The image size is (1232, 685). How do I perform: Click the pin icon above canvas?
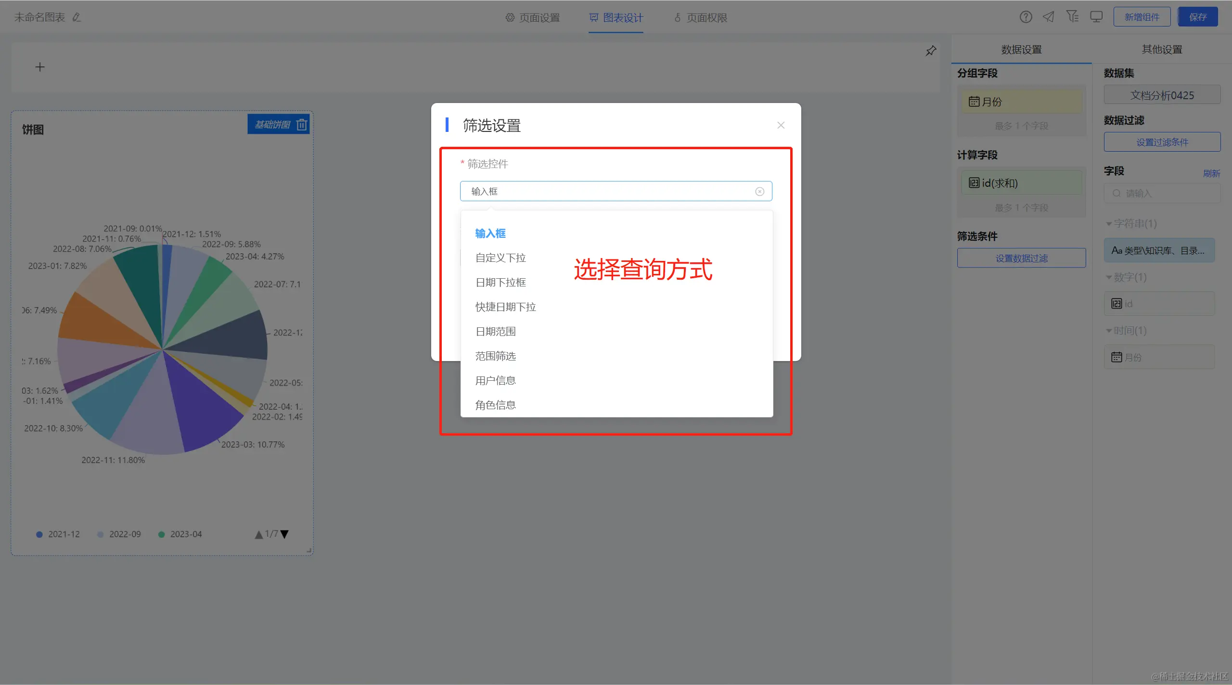point(931,51)
